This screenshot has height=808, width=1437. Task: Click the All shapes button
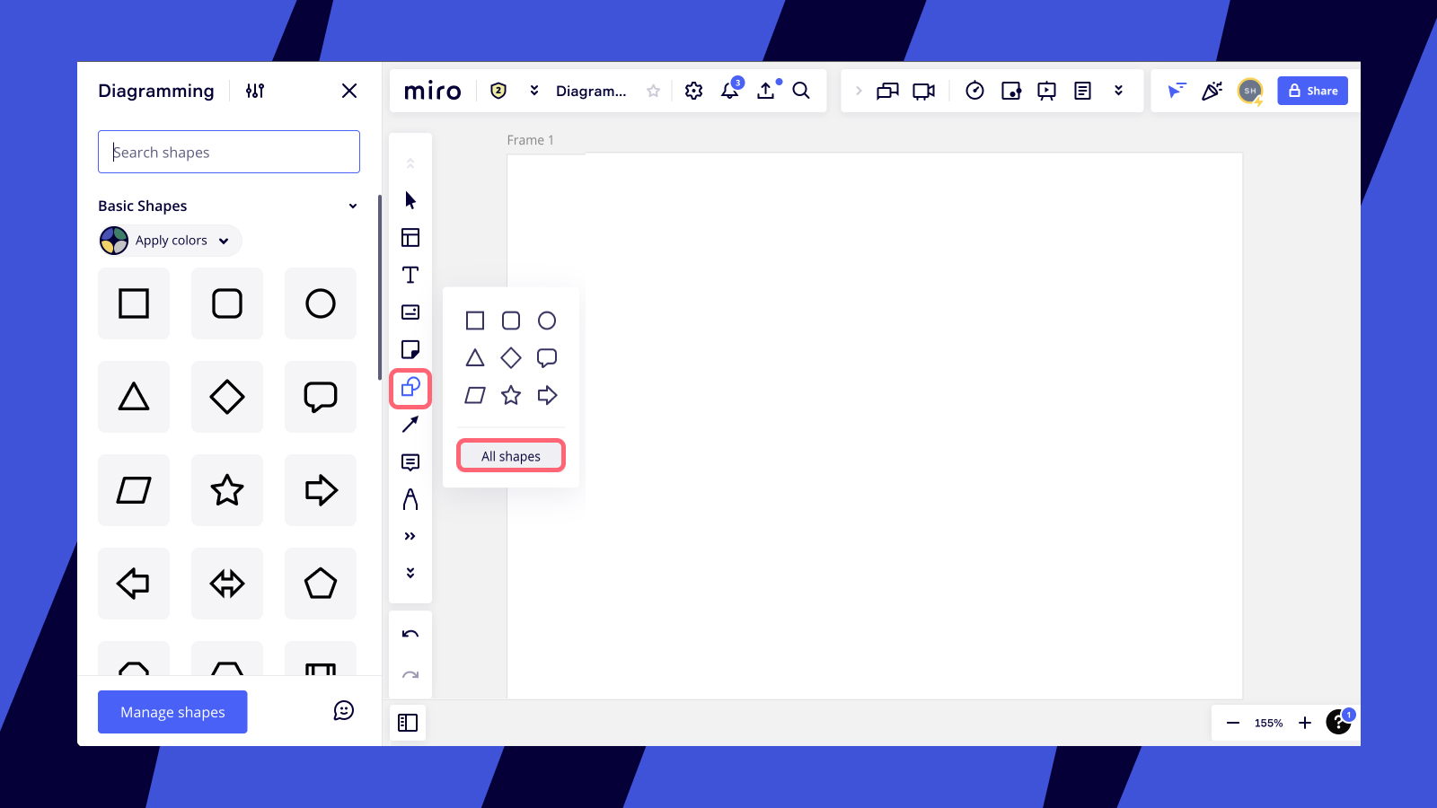click(x=510, y=455)
